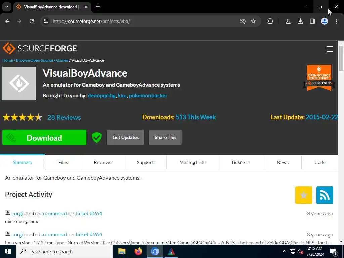Switch to the Reviews tab
Viewport: 344px width, 258px height.
(x=102, y=162)
